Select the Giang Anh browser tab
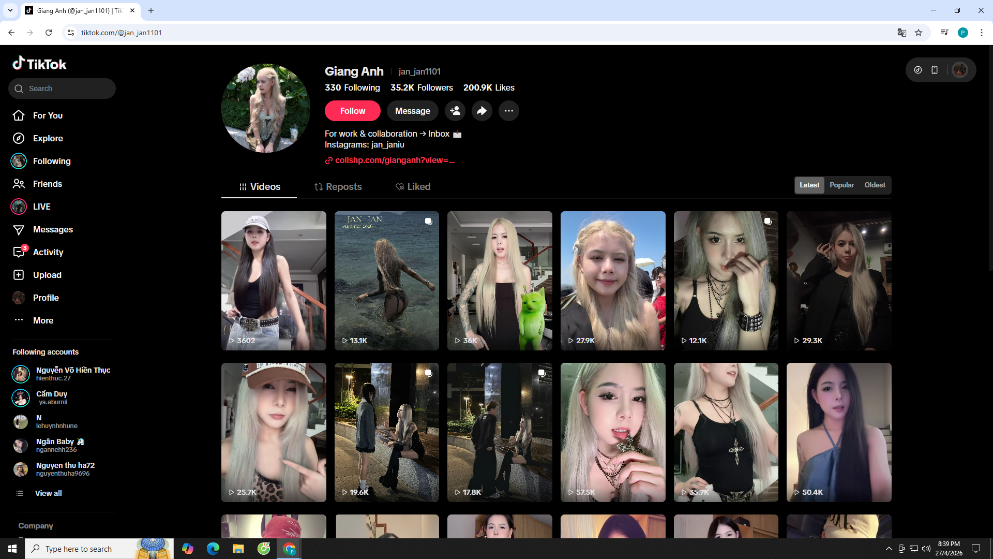The width and height of the screenshot is (993, 559). pos(81,10)
